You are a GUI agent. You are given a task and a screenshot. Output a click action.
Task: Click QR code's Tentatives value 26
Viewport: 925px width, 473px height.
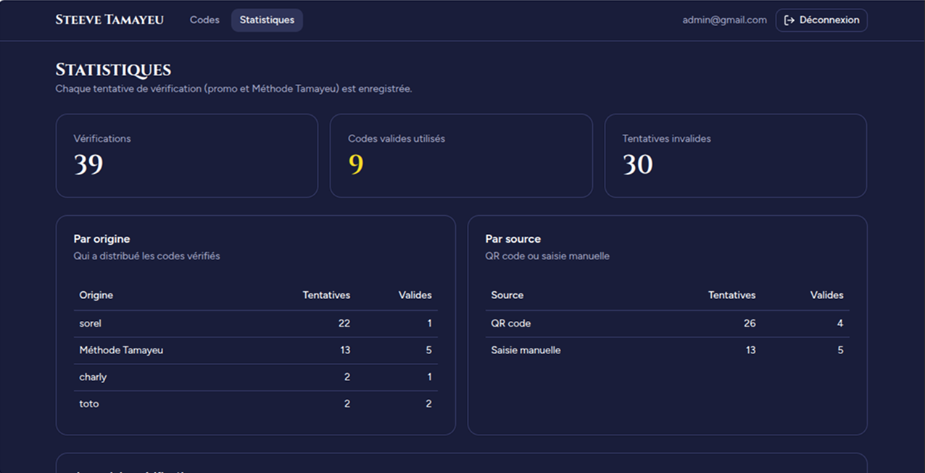coord(750,323)
